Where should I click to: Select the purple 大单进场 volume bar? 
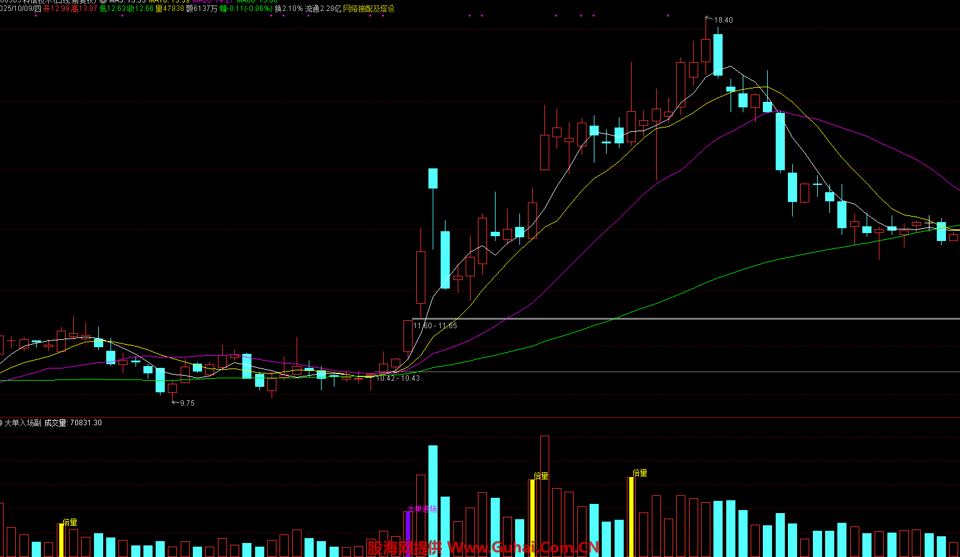(408, 534)
